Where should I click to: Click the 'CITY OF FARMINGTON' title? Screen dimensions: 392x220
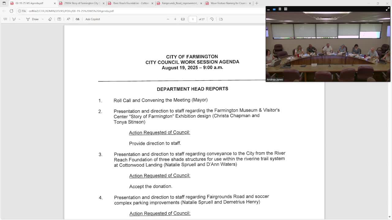pyautogui.click(x=192, y=57)
